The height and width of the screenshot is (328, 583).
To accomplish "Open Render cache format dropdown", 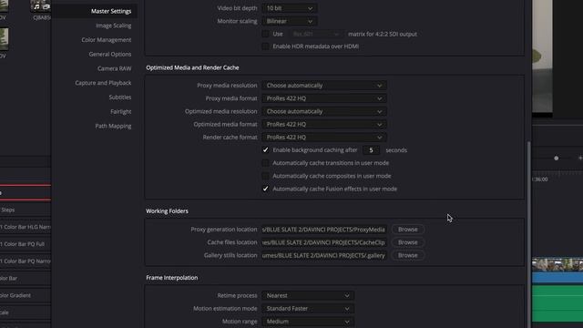I will point(324,138).
